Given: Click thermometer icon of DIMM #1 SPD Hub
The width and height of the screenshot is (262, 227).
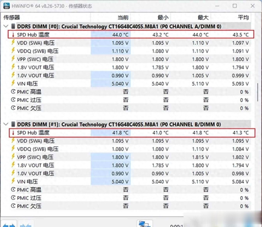Looking at the screenshot, I should click(x=13, y=132).
